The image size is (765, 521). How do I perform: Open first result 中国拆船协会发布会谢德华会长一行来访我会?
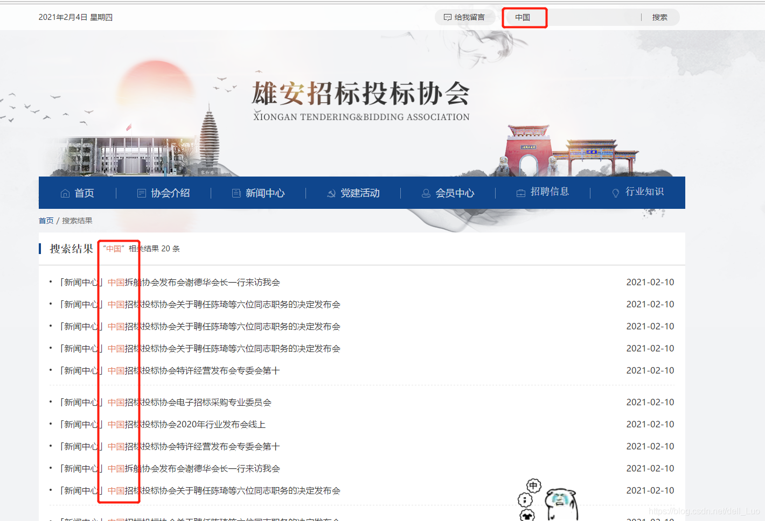point(194,282)
